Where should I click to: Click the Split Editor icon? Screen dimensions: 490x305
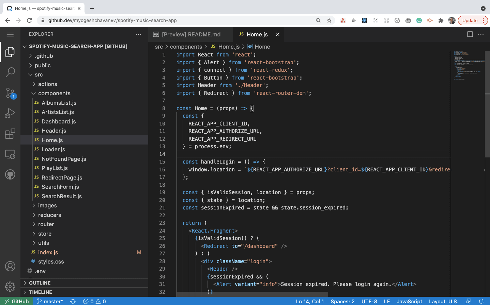click(x=470, y=34)
